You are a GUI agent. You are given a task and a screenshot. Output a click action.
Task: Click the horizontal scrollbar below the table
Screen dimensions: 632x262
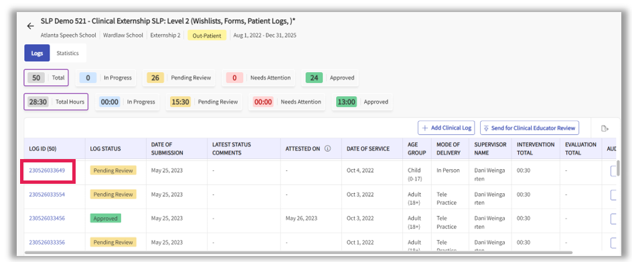(299, 253)
